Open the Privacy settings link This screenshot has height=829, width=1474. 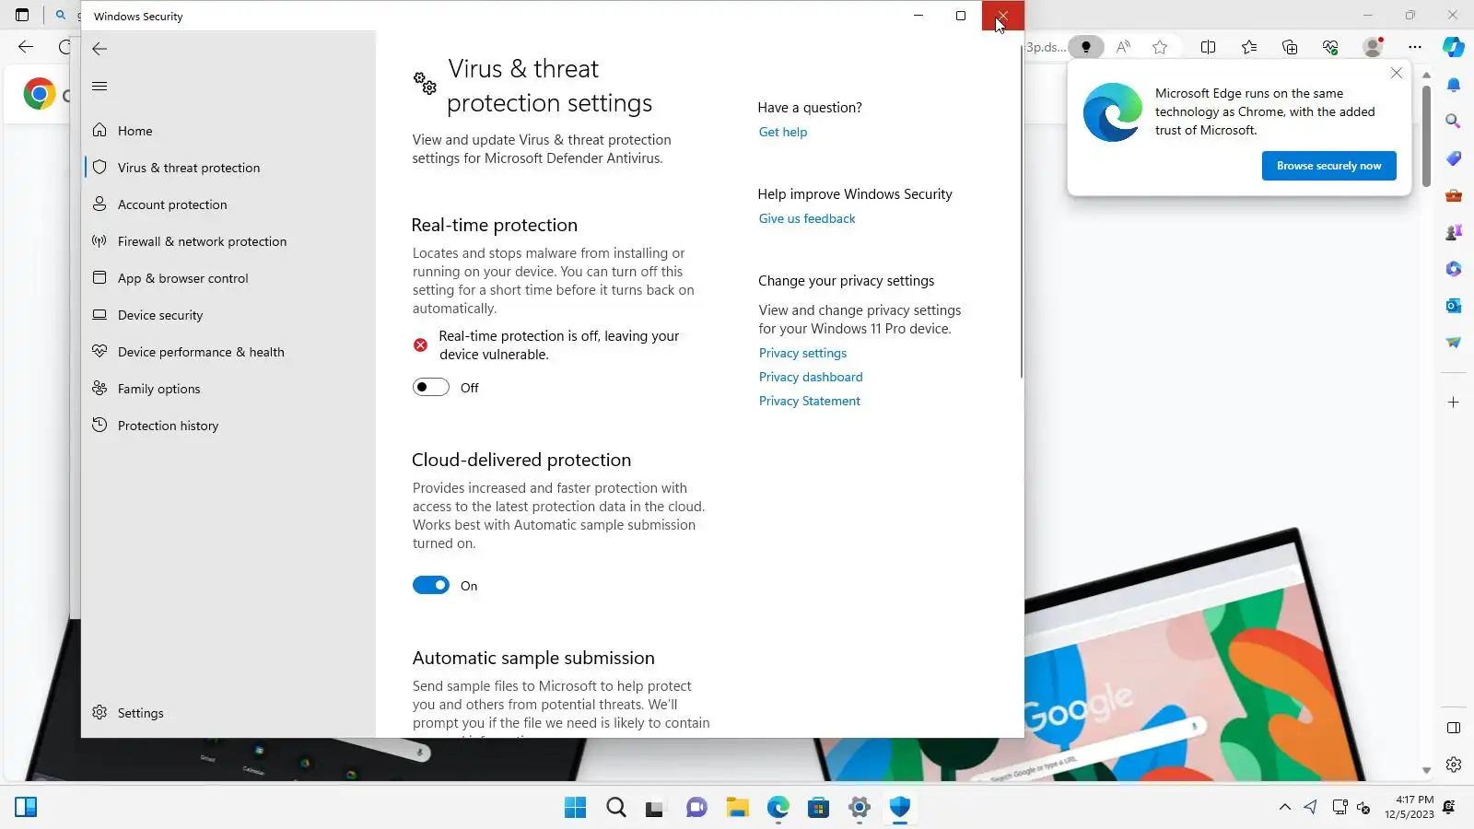(802, 353)
